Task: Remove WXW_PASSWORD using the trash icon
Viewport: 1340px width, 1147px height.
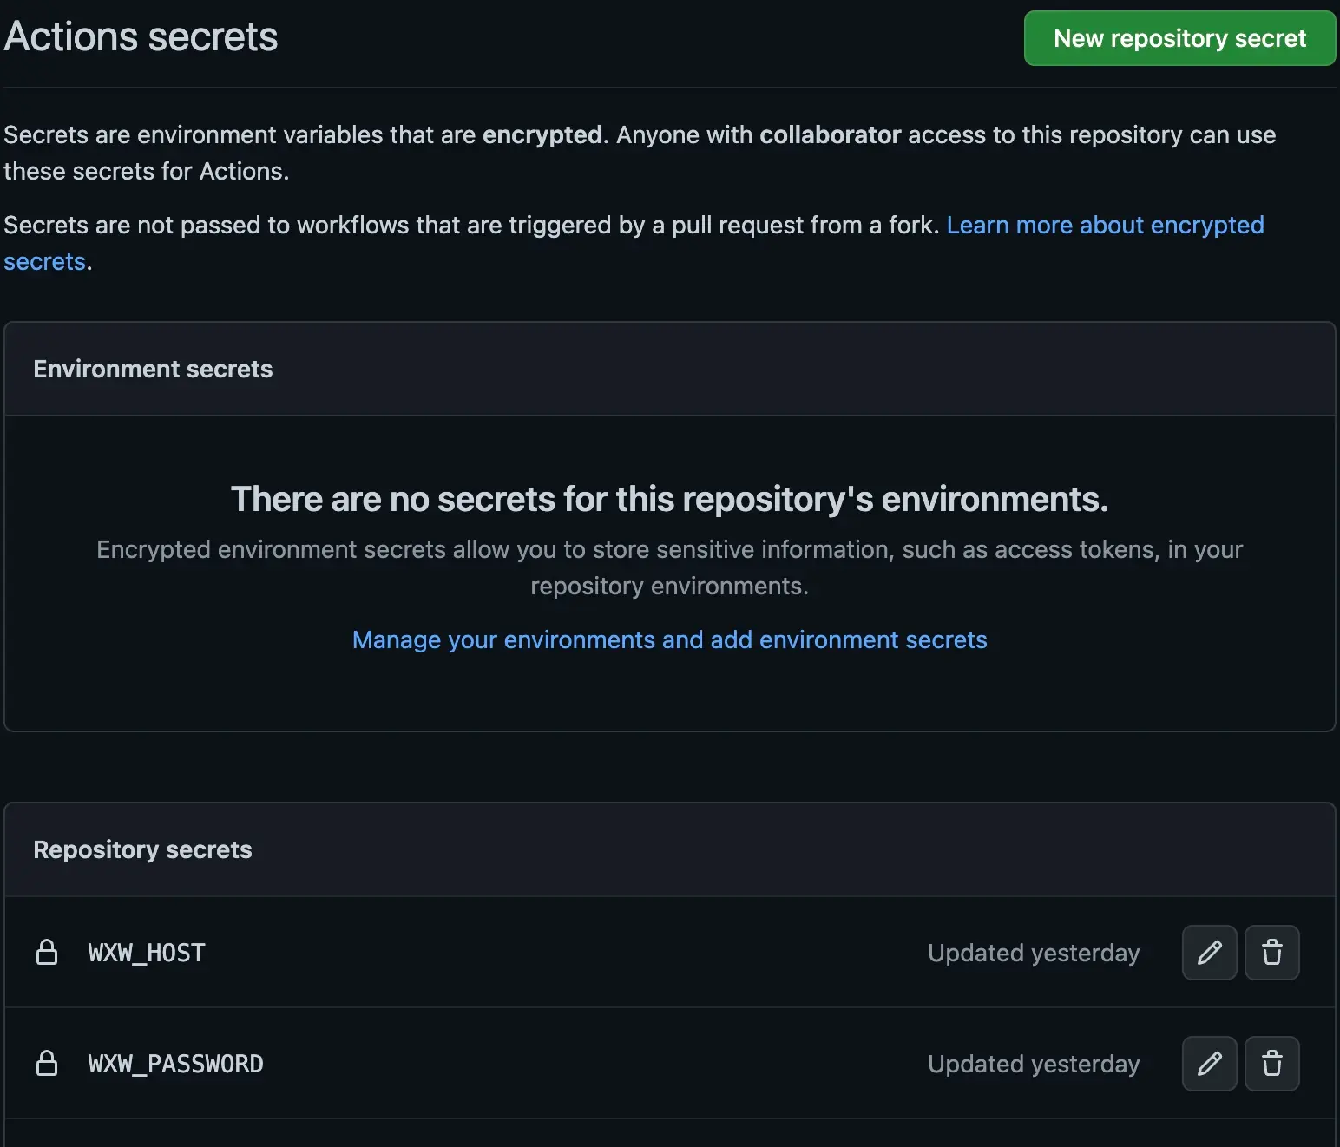Action: (x=1271, y=1064)
